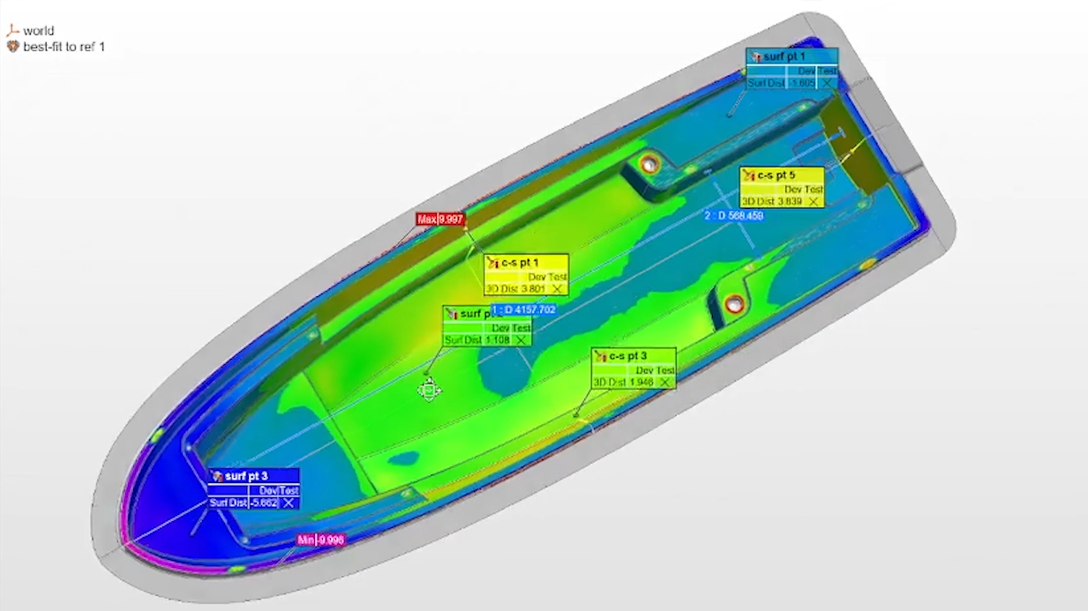Image resolution: width=1088 pixels, height=611 pixels.
Task: Select the 'best-fit to ref 1' alignment label
Action: [64, 47]
